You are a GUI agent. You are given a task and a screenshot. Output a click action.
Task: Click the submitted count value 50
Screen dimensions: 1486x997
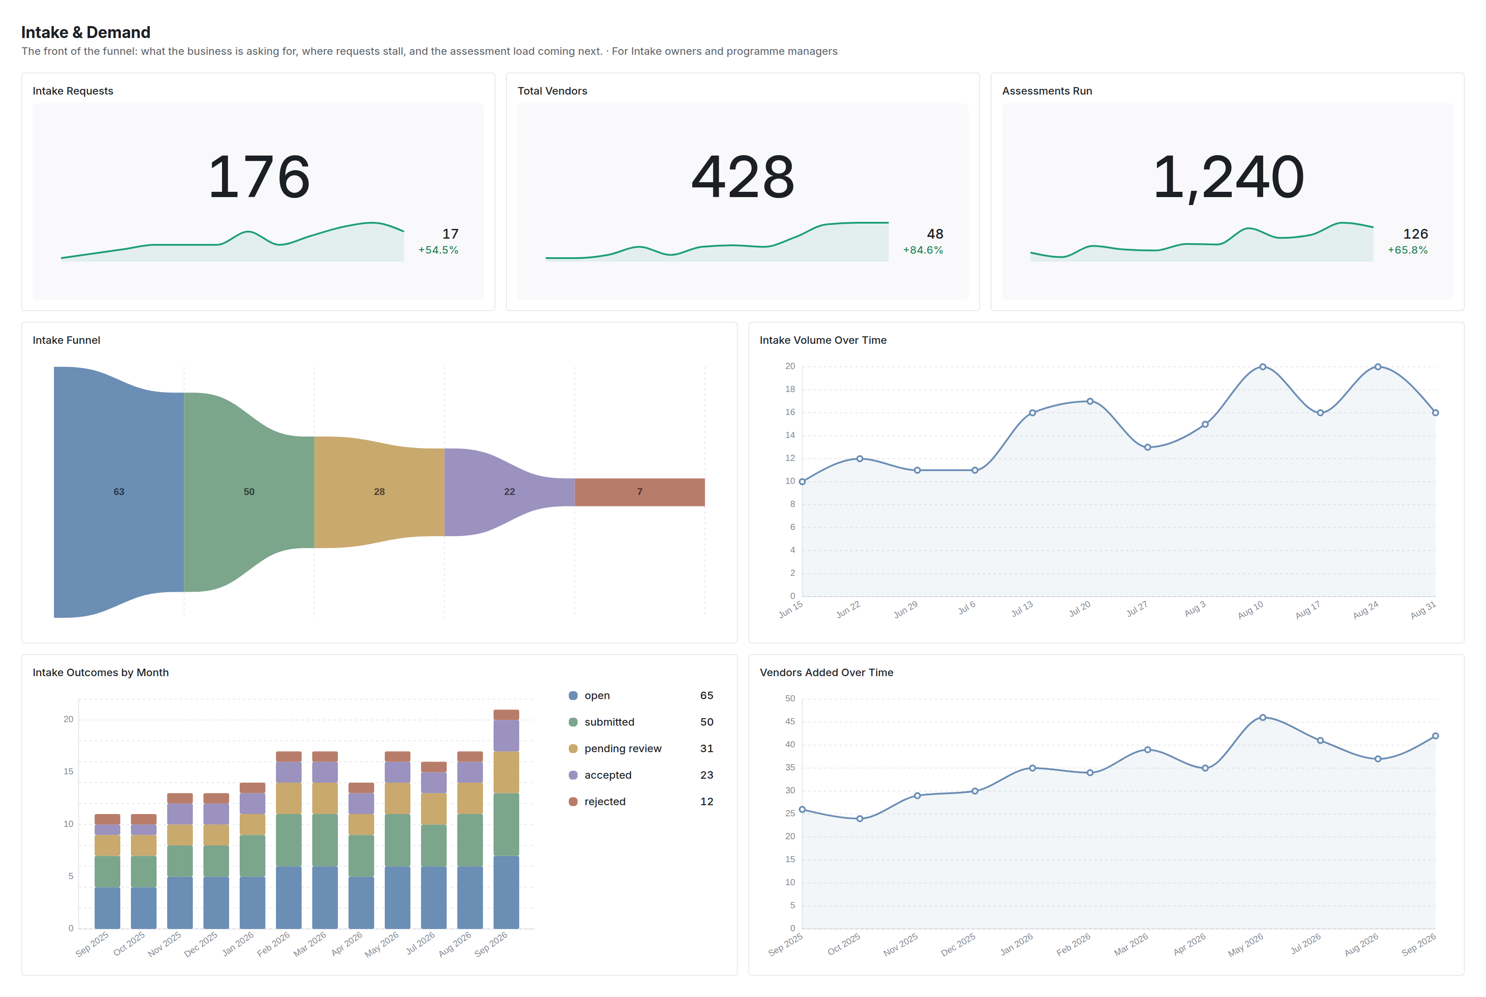pyautogui.click(x=707, y=722)
